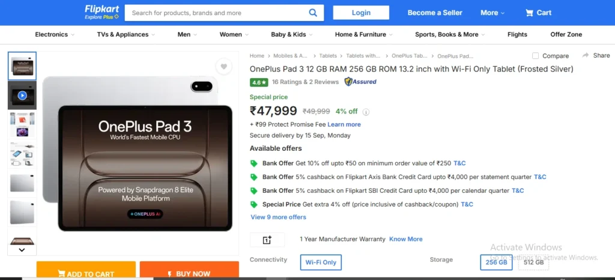615x280 pixels.
Task: Open View 9 more offers link
Action: [278, 217]
